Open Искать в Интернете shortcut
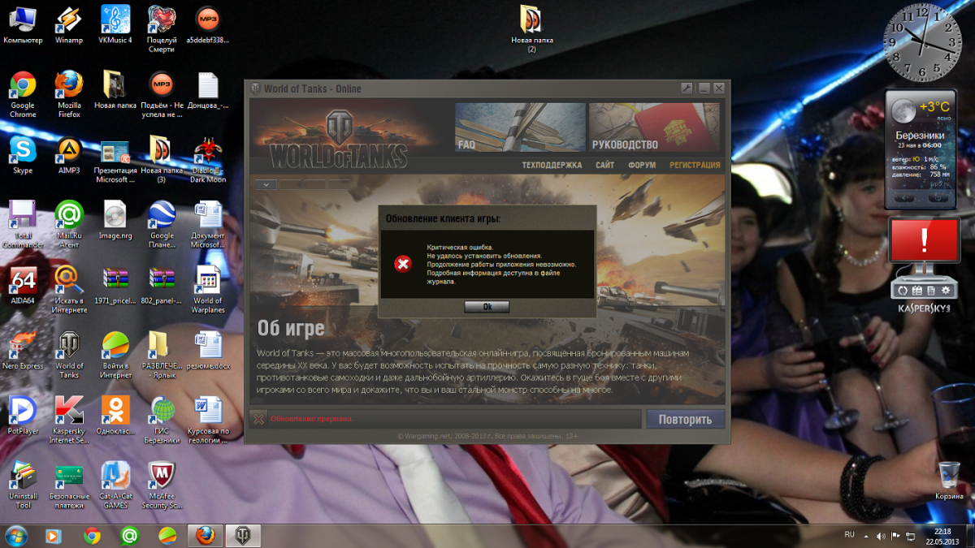Viewport: 975px width, 548px height. tap(69, 290)
